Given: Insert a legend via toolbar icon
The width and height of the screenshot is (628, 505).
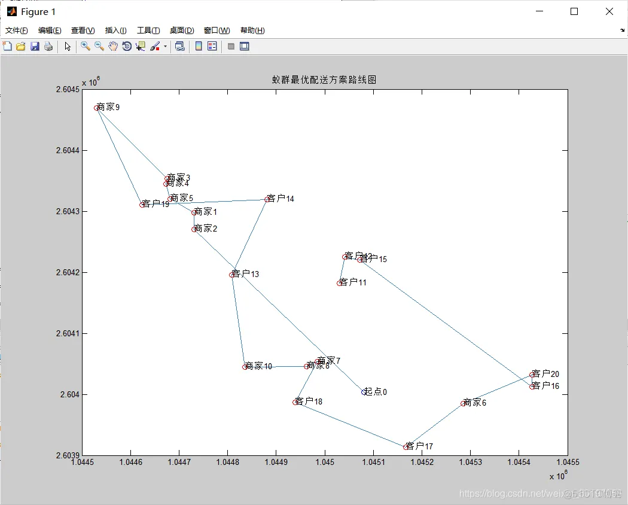Looking at the screenshot, I should click(212, 46).
